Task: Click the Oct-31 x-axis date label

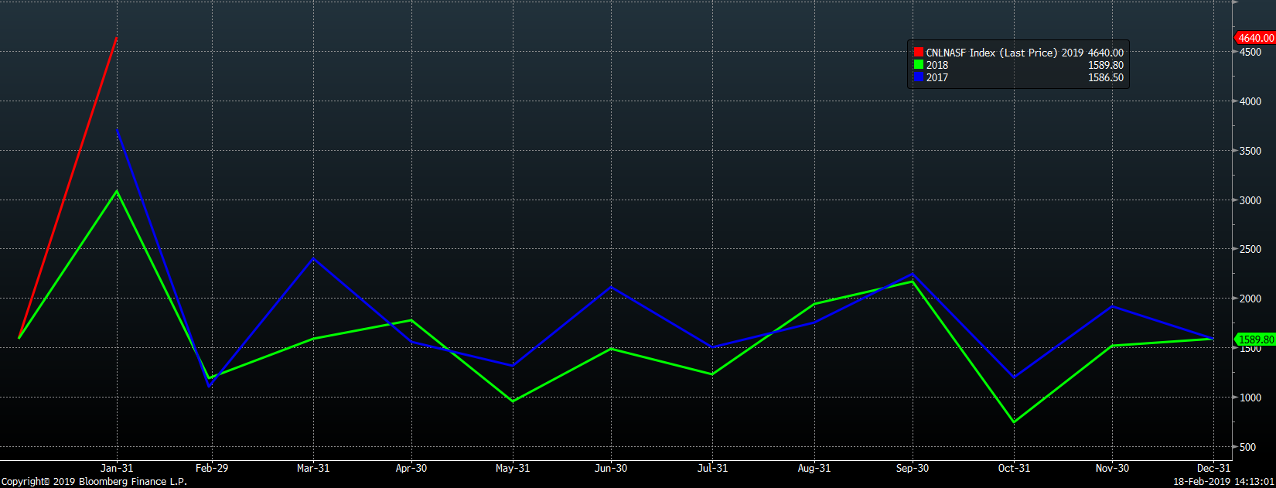Action: [1014, 468]
